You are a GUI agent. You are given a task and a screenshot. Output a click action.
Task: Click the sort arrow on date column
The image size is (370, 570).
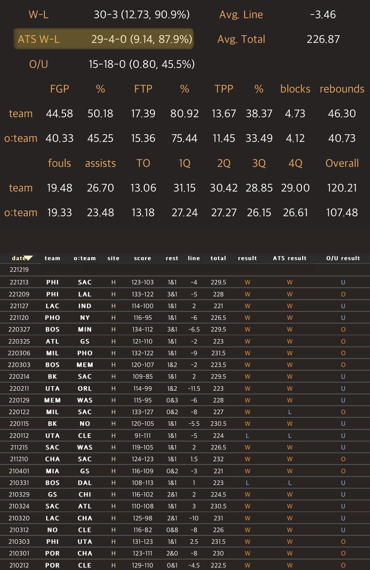tap(29, 258)
